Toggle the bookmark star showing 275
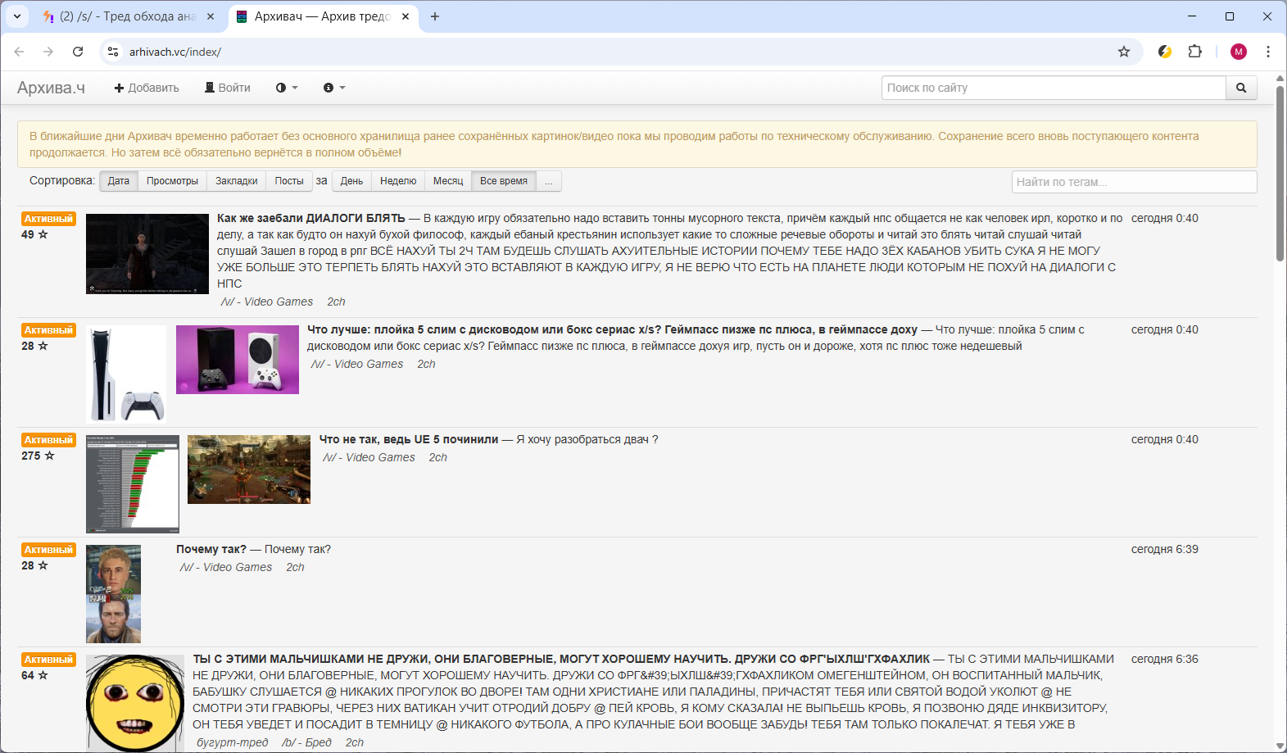The width and height of the screenshot is (1287, 753). 49,456
